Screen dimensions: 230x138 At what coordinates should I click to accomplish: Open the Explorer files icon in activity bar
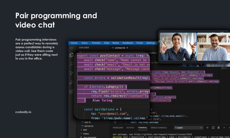click(72, 55)
